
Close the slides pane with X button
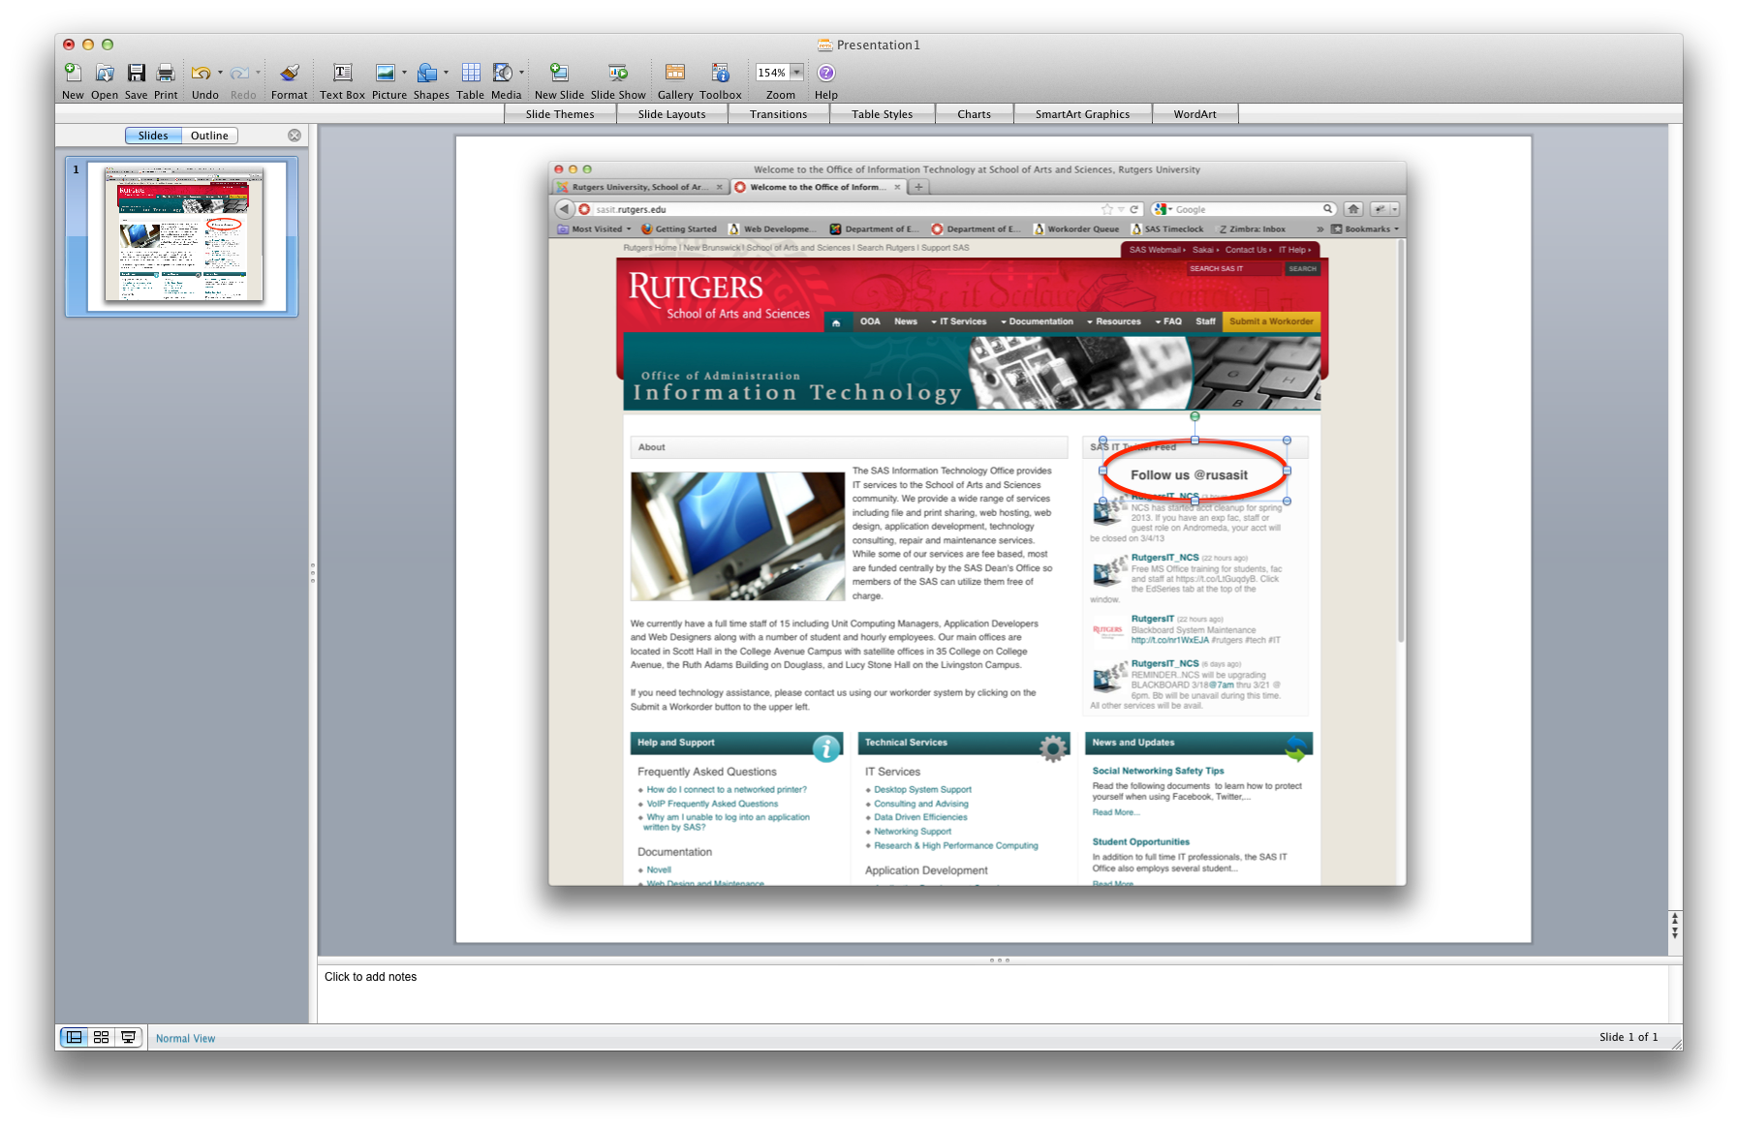point(295,136)
